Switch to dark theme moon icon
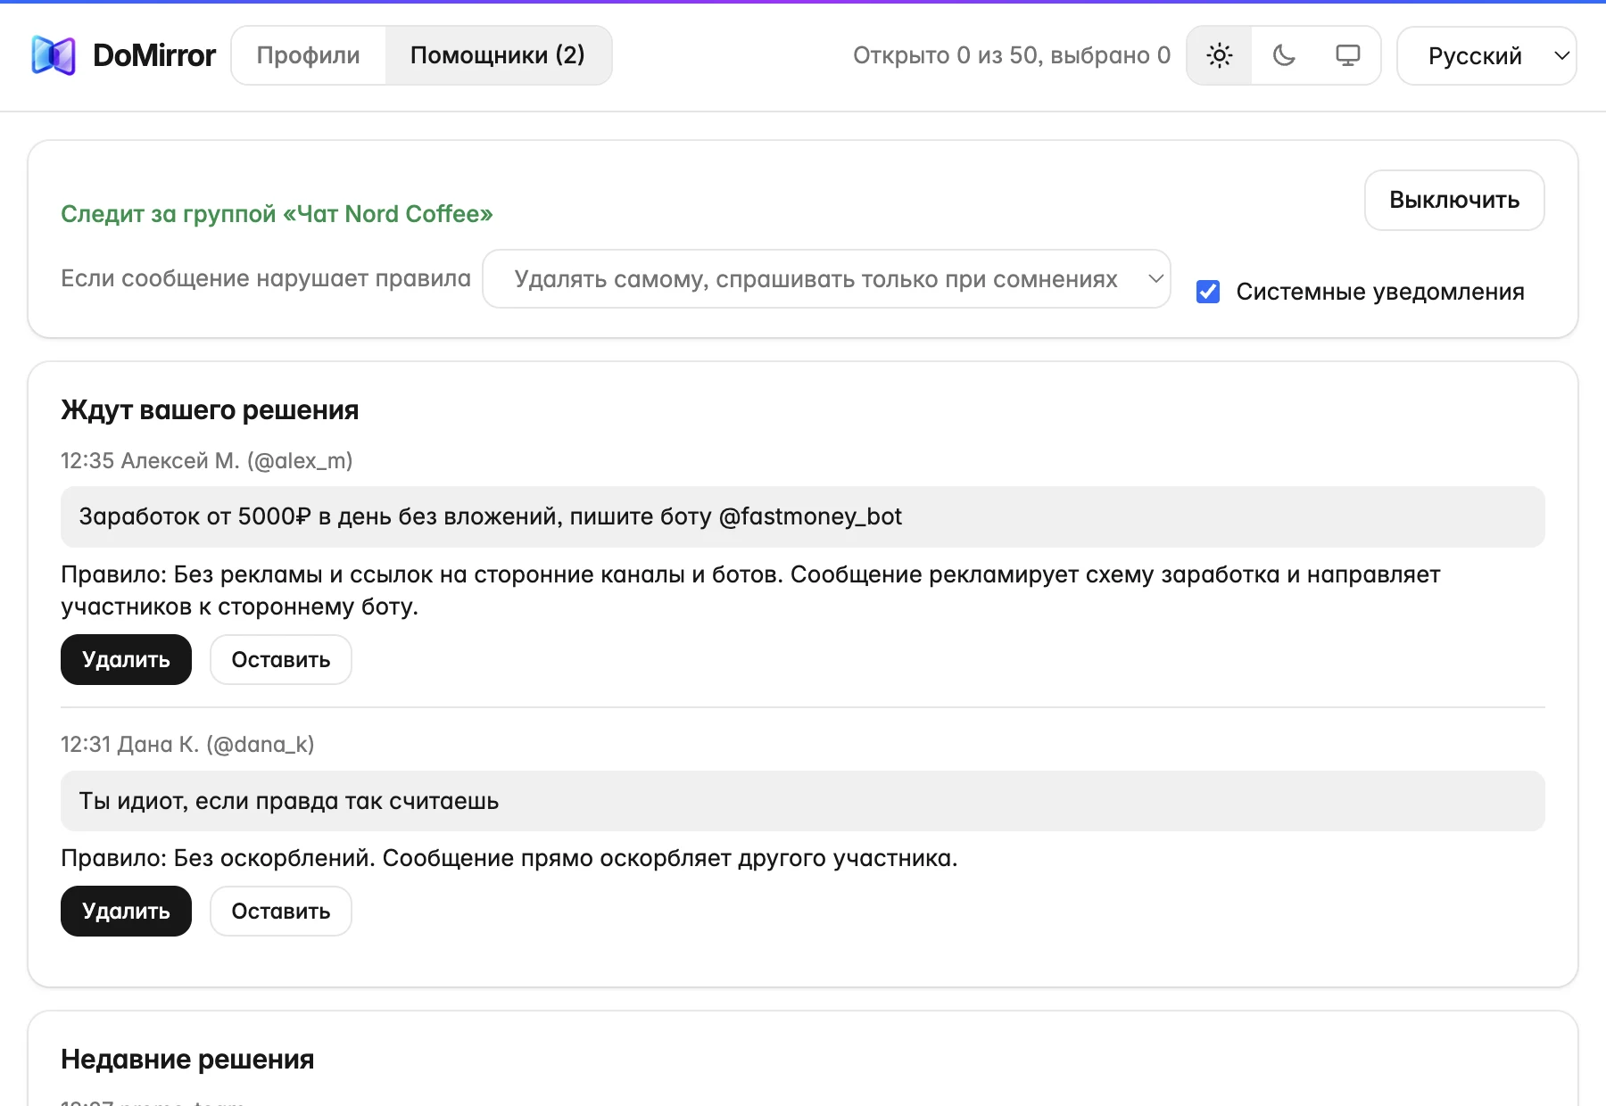This screenshot has width=1606, height=1106. 1284,55
